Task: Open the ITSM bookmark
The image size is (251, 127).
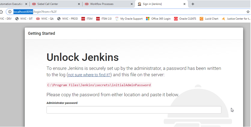Action: tap(87, 19)
